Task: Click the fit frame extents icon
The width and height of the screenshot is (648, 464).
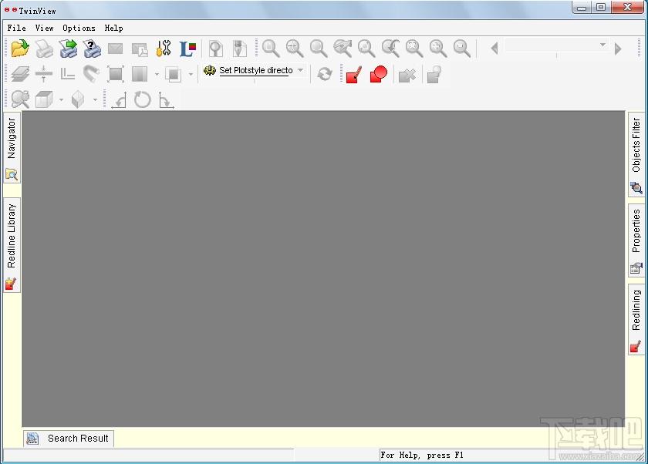Action: (x=115, y=74)
